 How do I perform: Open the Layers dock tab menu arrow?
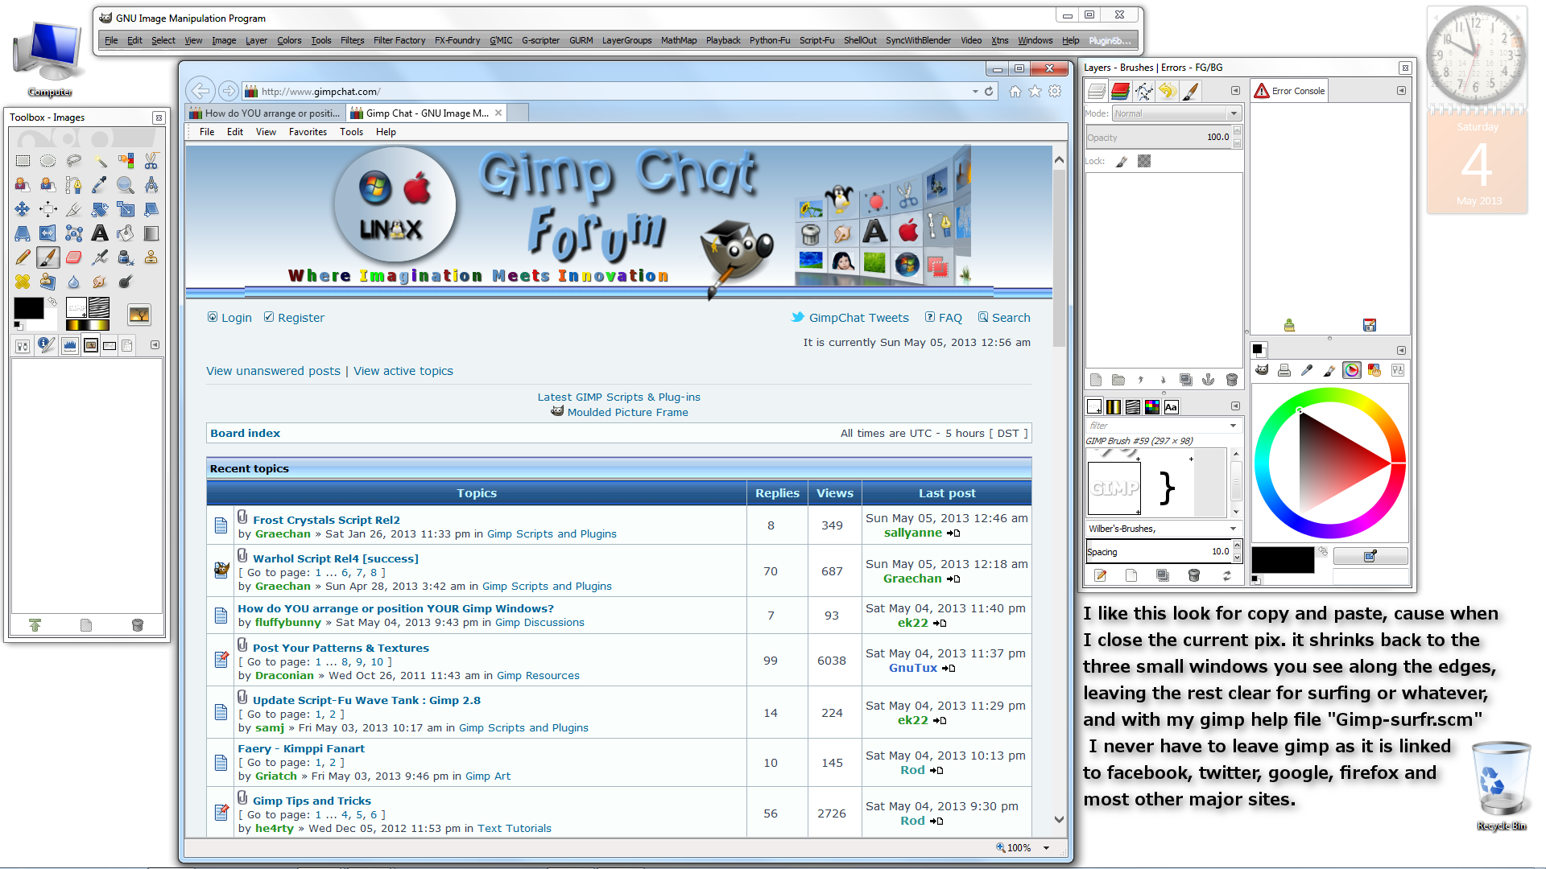pos(1235,91)
